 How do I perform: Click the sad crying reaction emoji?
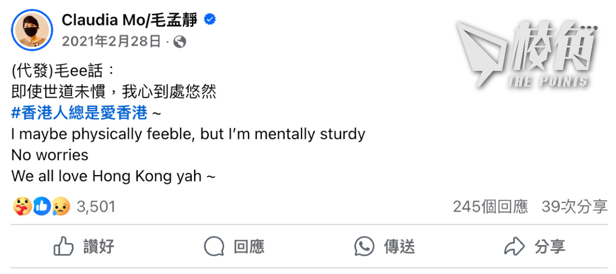point(60,207)
